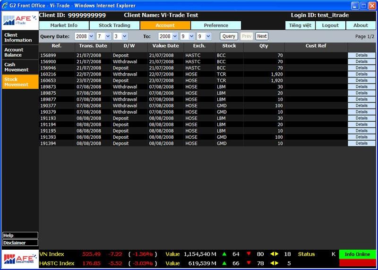Click the Qty column header
The width and height of the screenshot is (378, 270).
click(x=264, y=46)
